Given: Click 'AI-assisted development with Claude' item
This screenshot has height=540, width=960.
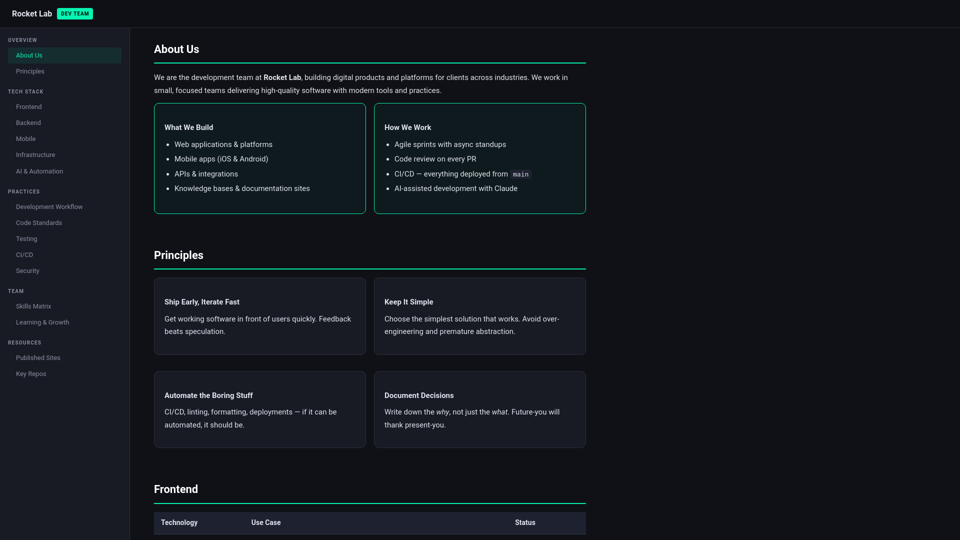Looking at the screenshot, I should pos(455,188).
